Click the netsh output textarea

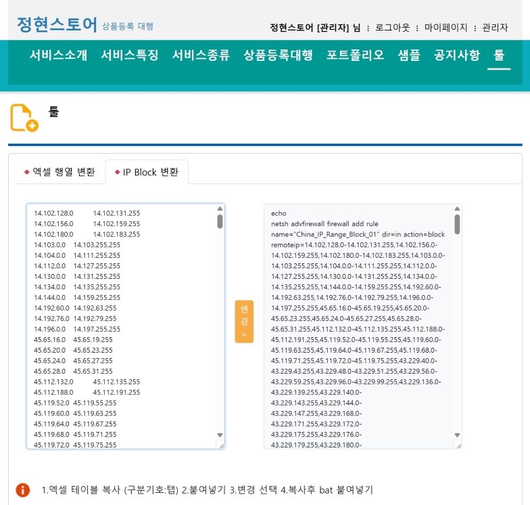tap(358, 325)
